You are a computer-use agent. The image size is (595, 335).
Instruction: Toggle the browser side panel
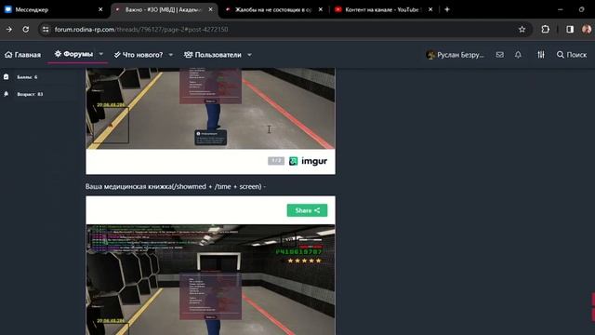click(570, 29)
